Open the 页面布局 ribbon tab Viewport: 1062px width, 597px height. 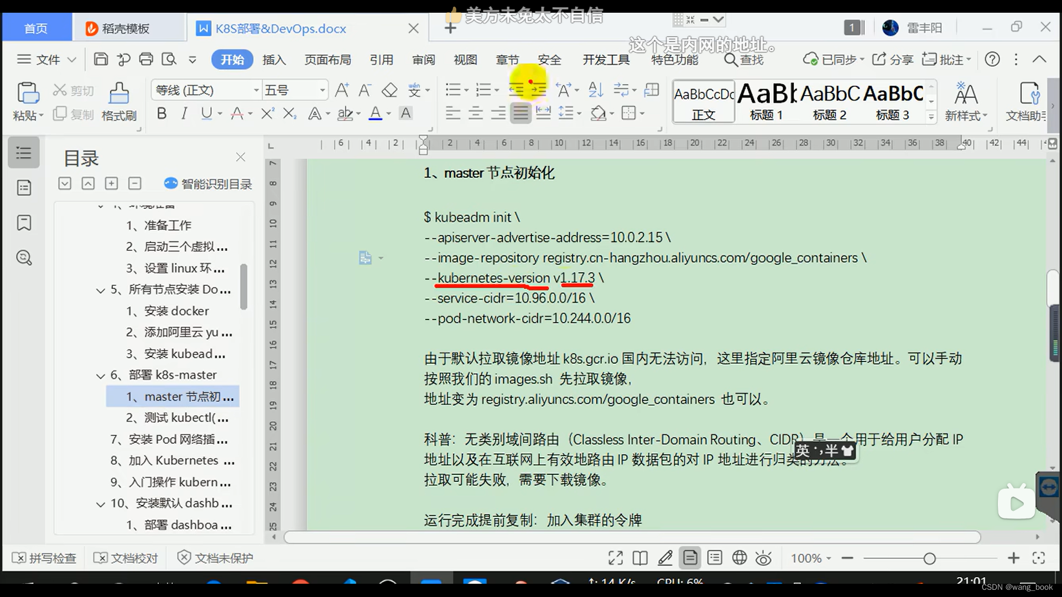327,60
